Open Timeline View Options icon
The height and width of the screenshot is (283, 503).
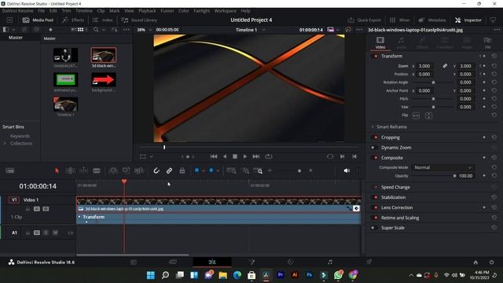tap(10, 171)
